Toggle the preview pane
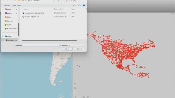 point(79,5)
